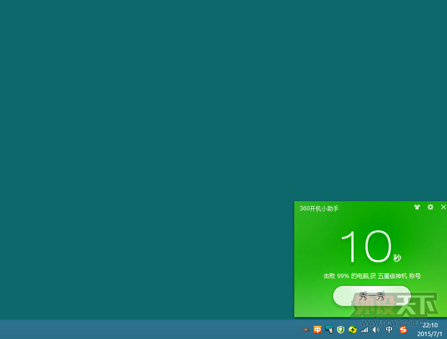Click the orange 中 tray icon
447x339 pixels.
318,330
